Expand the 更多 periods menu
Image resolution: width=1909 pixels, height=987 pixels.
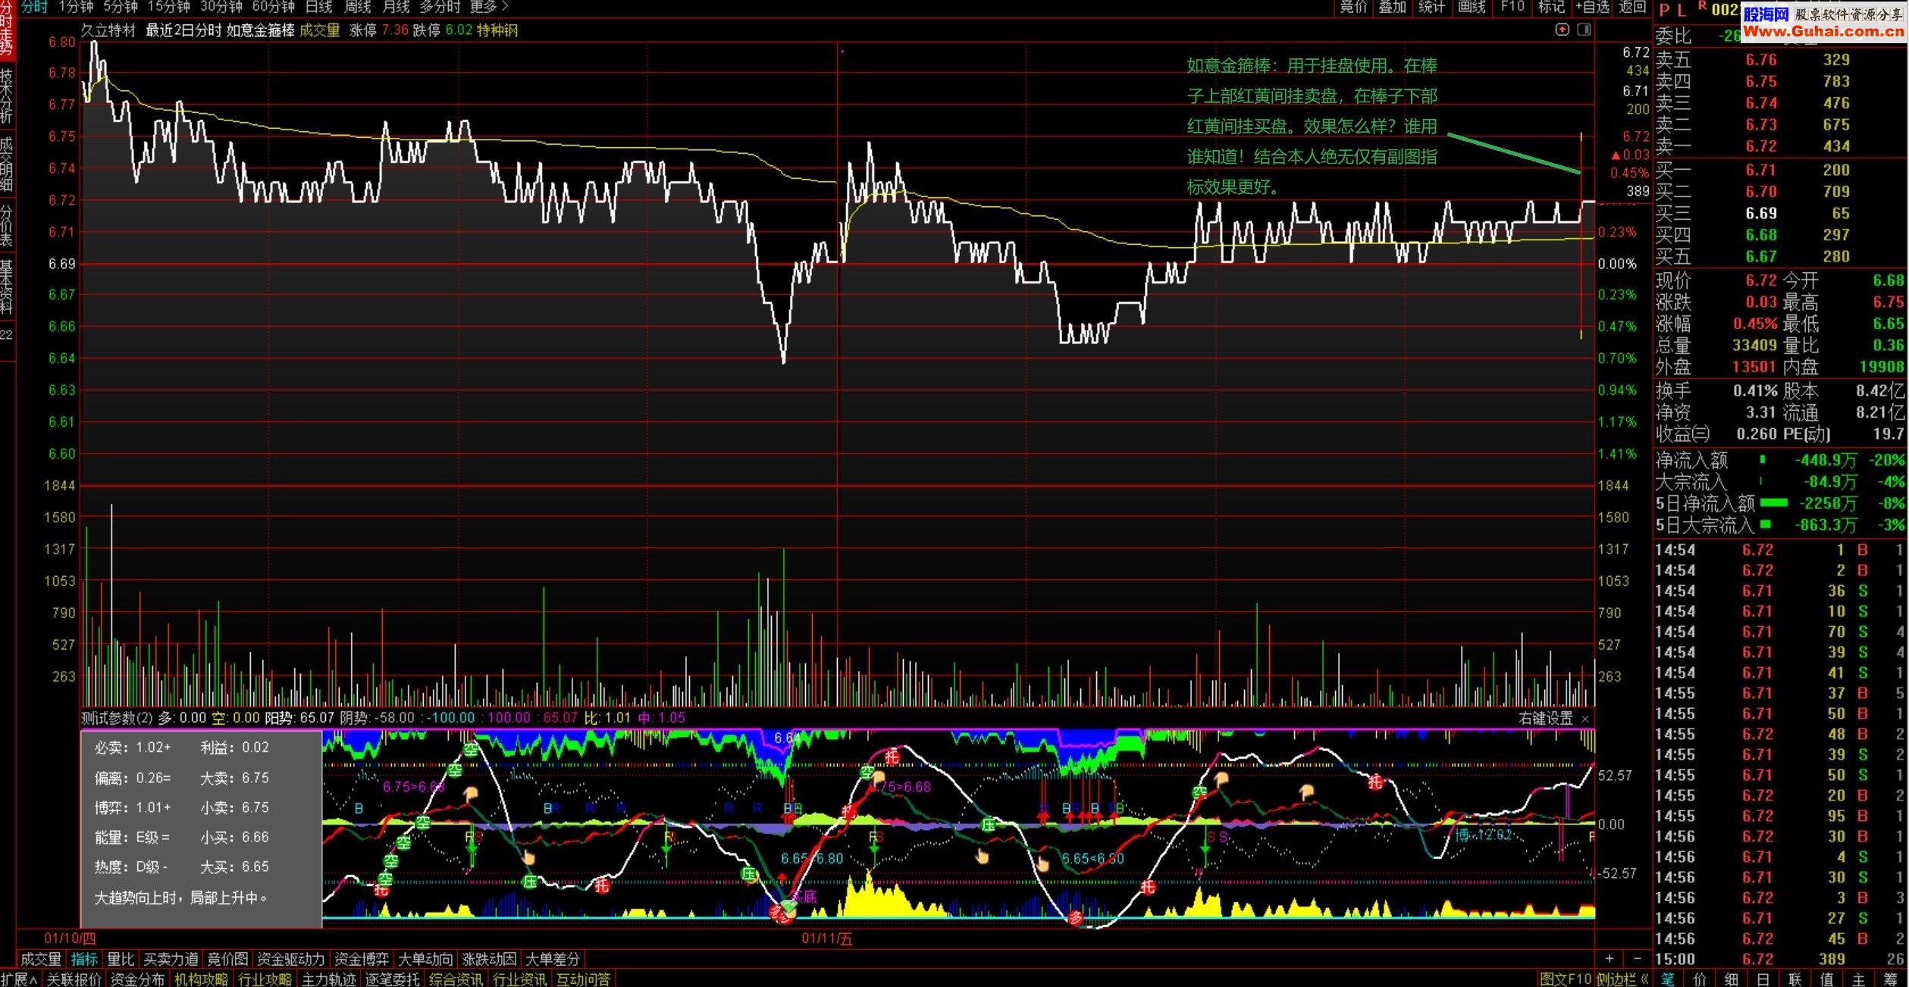point(489,7)
